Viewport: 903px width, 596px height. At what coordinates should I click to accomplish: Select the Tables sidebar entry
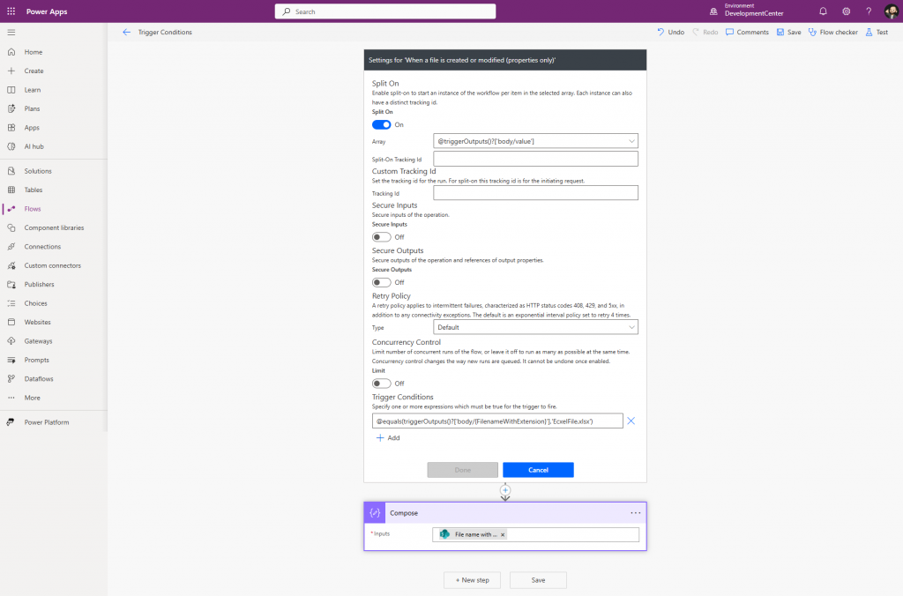[35, 190]
